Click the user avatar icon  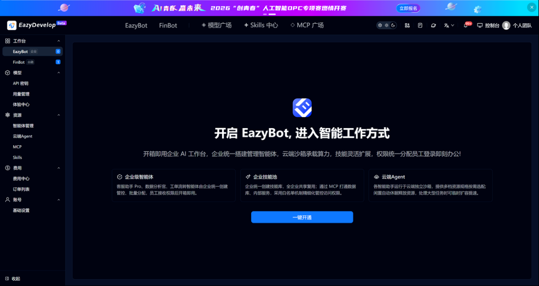pyautogui.click(x=506, y=25)
